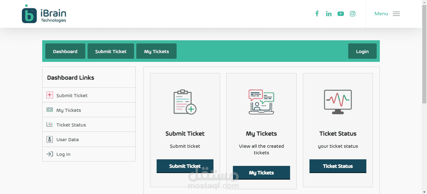The width and height of the screenshot is (427, 194).
Task: Select My Tickets in green navbar
Action: (156, 51)
